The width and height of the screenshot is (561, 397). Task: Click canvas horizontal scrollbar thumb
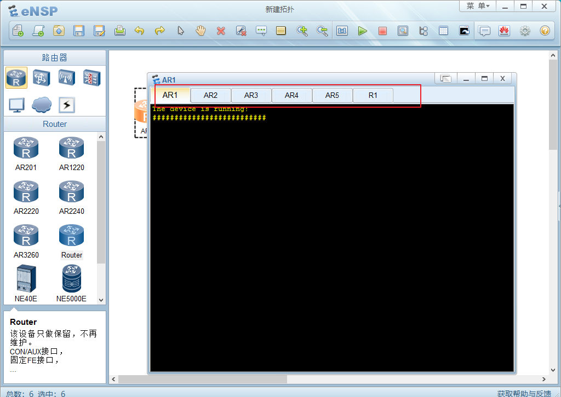click(x=203, y=379)
